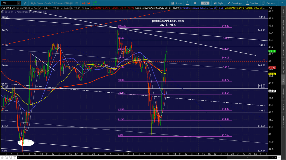Open the Studies menu
286x160 pixels.
(252, 3)
